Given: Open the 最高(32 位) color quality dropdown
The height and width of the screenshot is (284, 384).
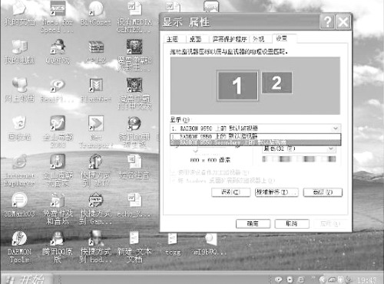Looking at the screenshot, I should (x=299, y=149).
